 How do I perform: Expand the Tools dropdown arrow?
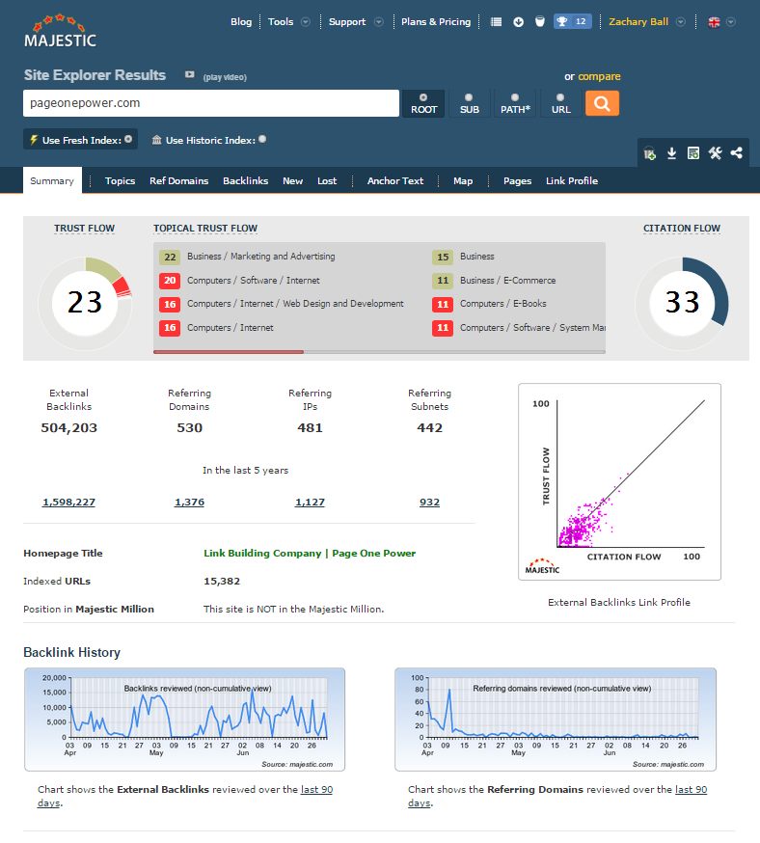[306, 22]
